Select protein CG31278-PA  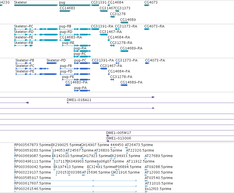121,77
